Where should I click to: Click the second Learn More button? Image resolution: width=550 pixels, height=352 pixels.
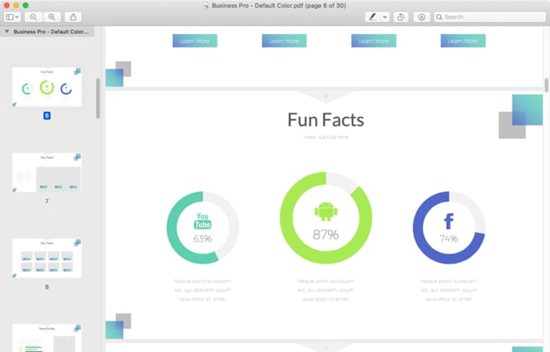(x=284, y=41)
